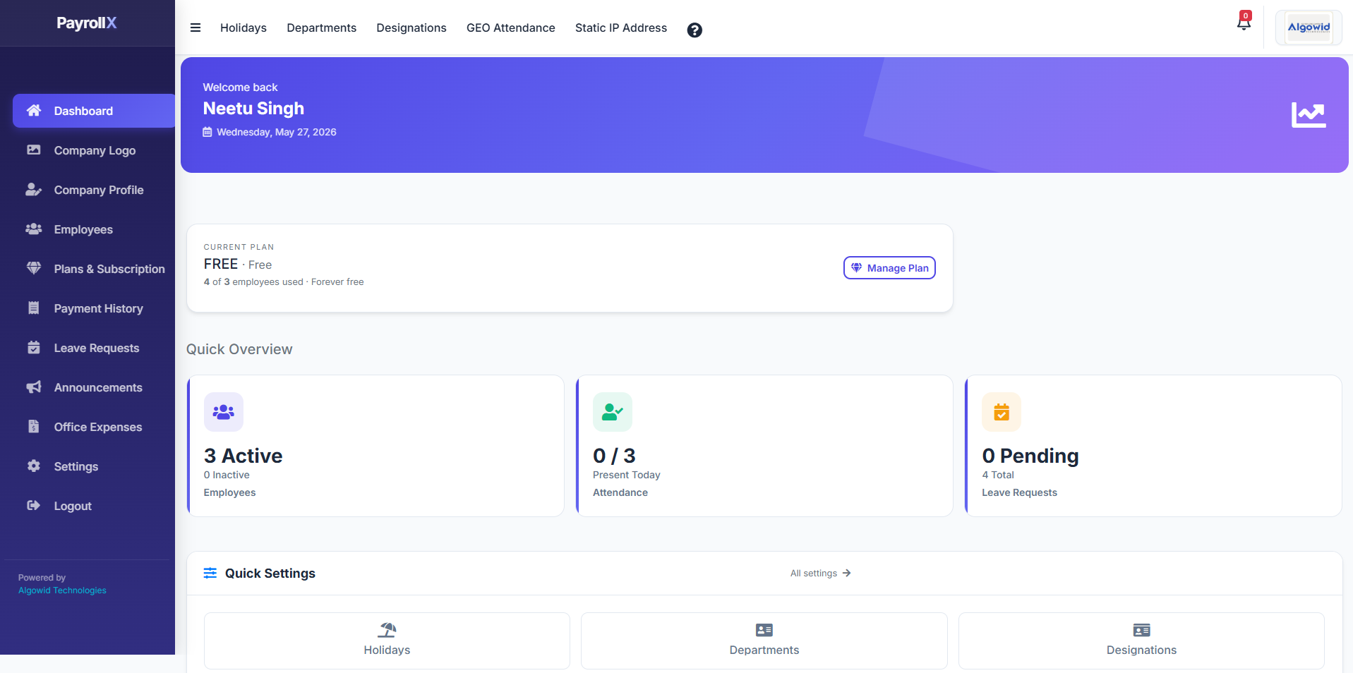Viewport: 1353px width, 673px height.
Task: Open the Departments quick settings tile label
Action: tap(764, 650)
